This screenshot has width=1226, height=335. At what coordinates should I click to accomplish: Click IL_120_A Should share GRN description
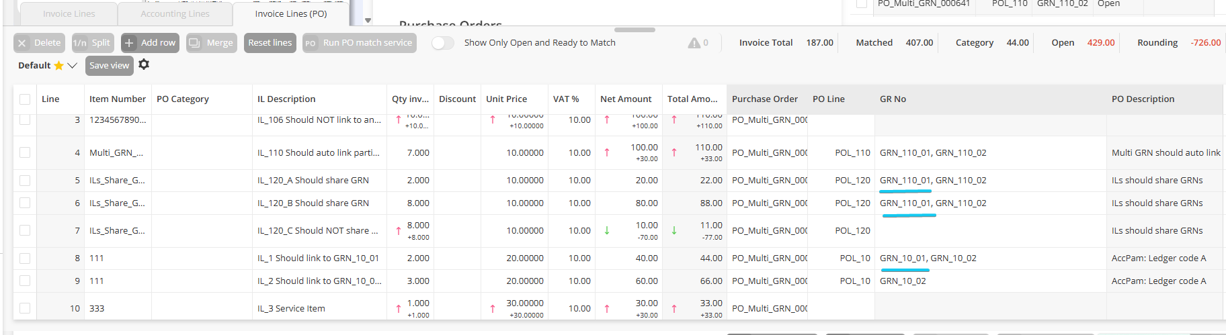point(313,181)
